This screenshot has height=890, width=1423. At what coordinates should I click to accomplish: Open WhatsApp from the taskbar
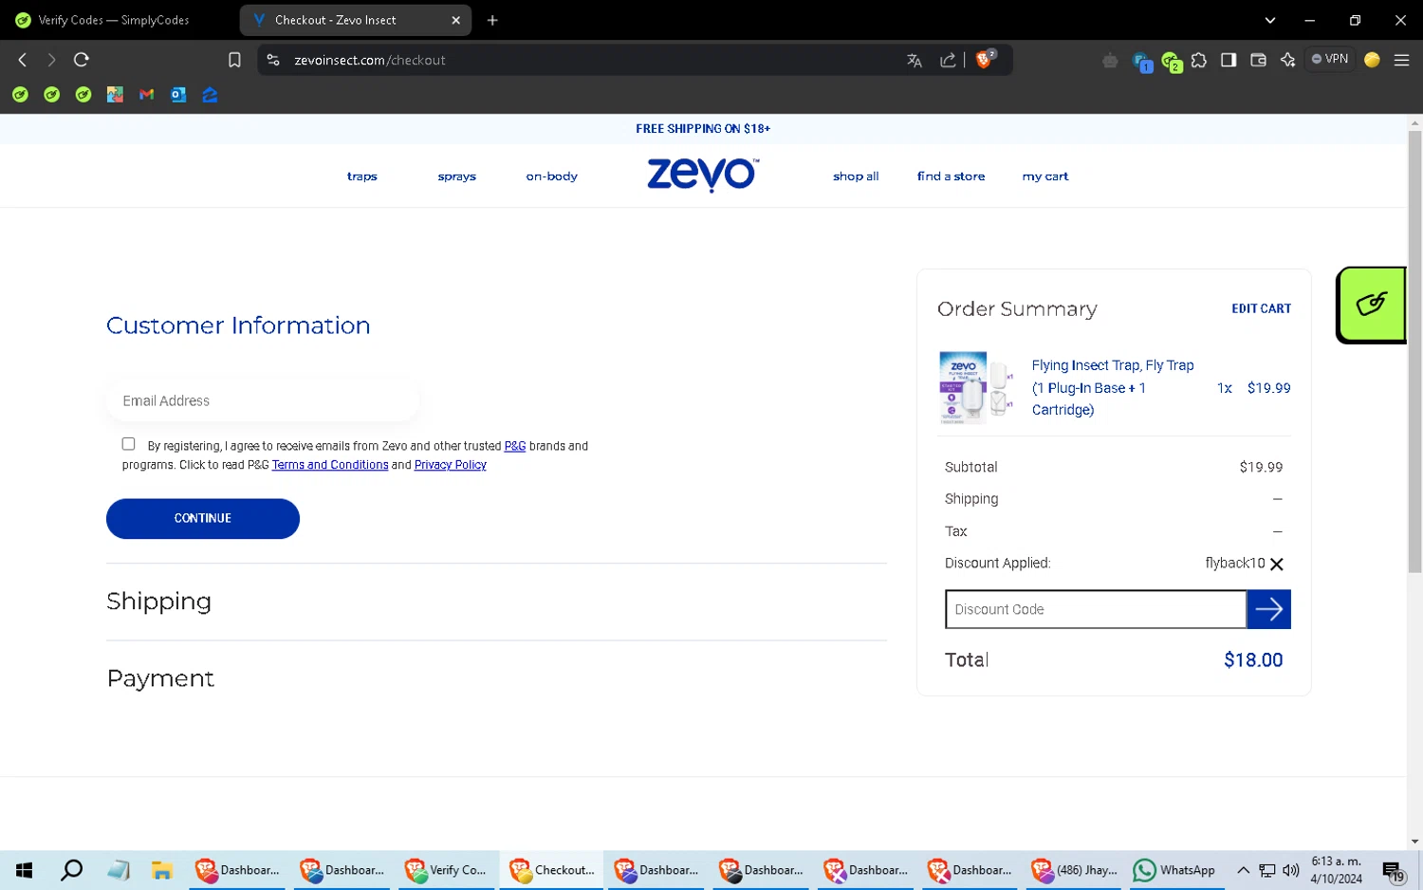pyautogui.click(x=1174, y=870)
